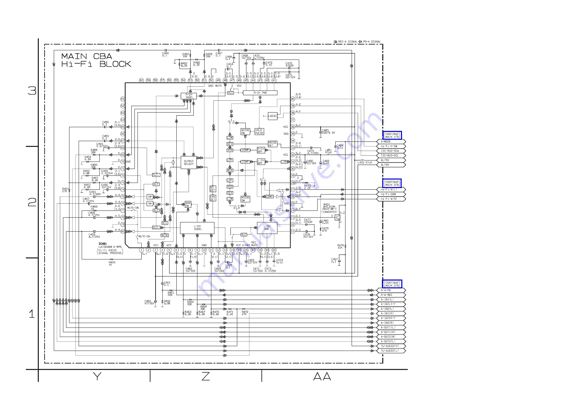
Task: Select the Hi-Fi-COM connector label
Action: pos(391,194)
